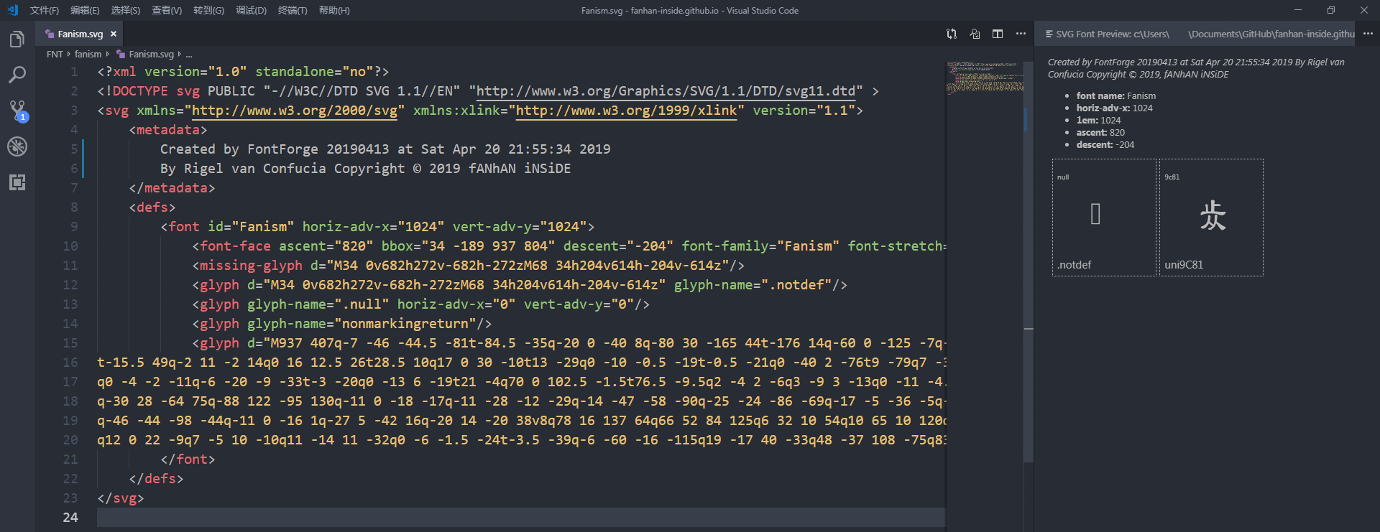Click the closing </font> tag
This screenshot has width=1380, height=532.
188,459
